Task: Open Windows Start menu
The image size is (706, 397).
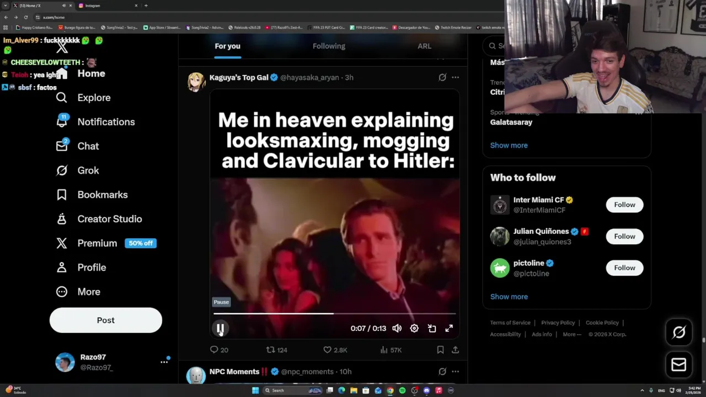Action: click(x=255, y=390)
